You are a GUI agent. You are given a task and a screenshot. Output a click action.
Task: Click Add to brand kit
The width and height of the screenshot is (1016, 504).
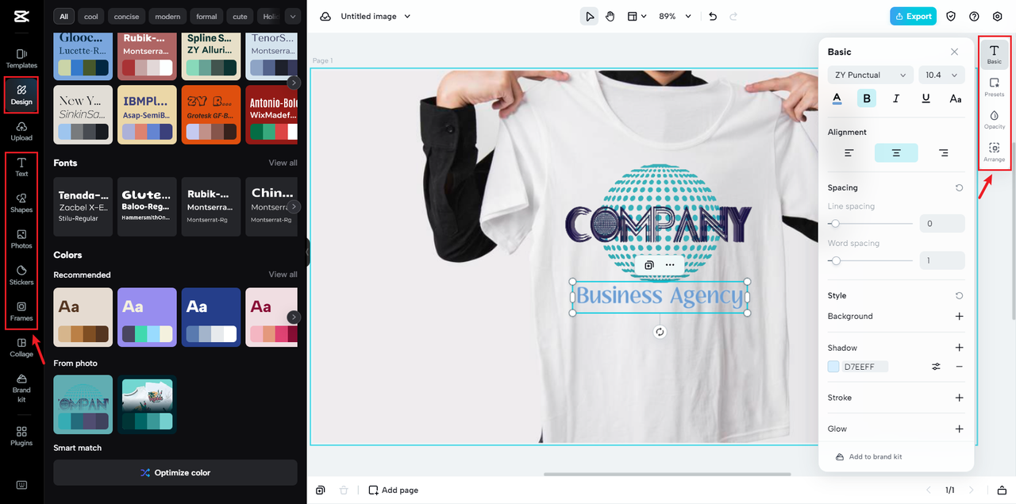(x=868, y=456)
